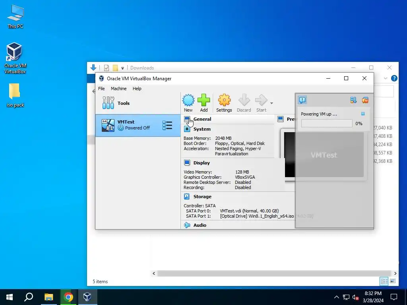407x305 pixels.
Task: Open Customize Quick Access Toolbar dropdown in Downloads
Action: click(x=122, y=68)
